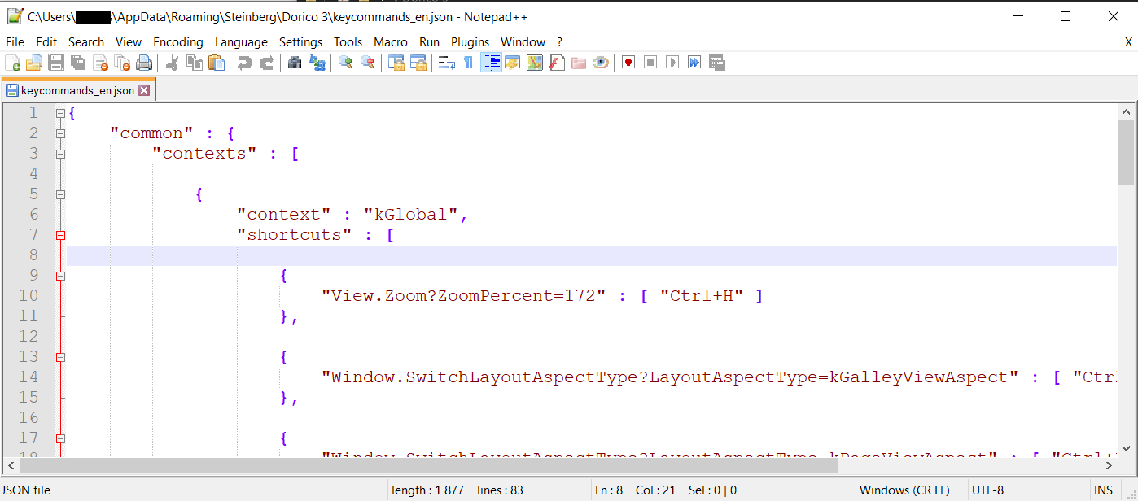Image resolution: width=1138 pixels, height=501 pixels.
Task: Collapse the fold marker on line 17
Action: tap(60, 438)
